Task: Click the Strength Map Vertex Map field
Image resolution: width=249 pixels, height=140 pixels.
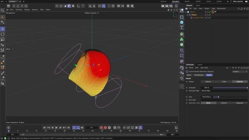Action: 224,91
